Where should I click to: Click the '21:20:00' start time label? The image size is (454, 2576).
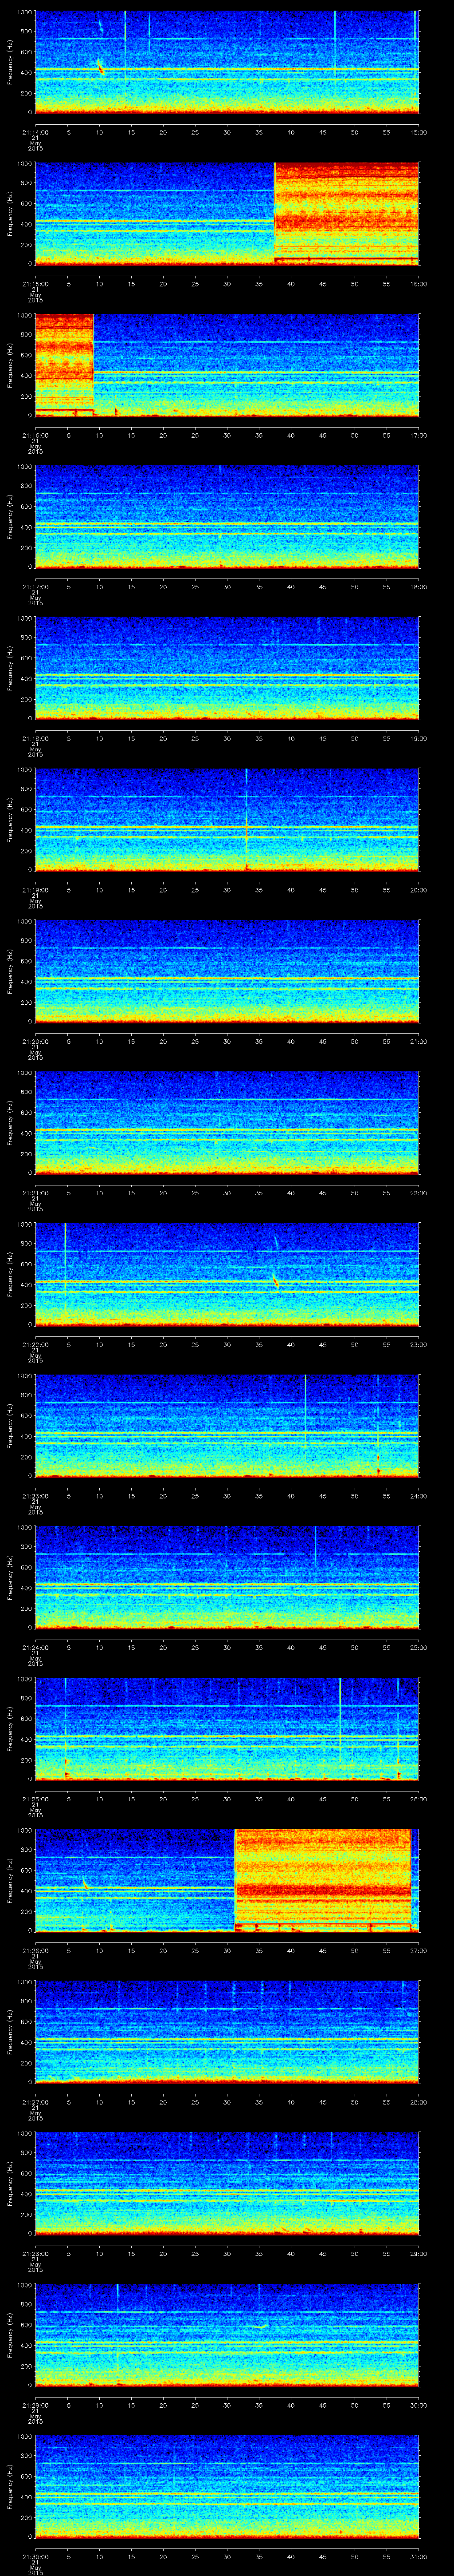point(35,1041)
